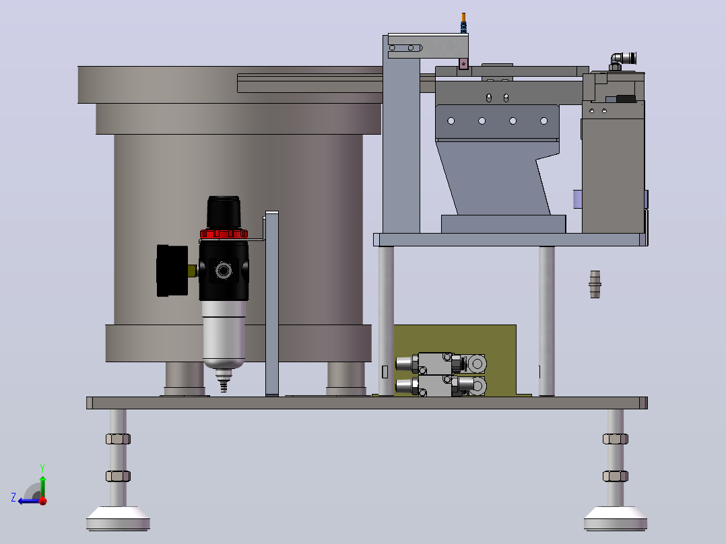Select the right support foot of the bowl feeder
This screenshot has height=544, width=726.
tap(346, 378)
